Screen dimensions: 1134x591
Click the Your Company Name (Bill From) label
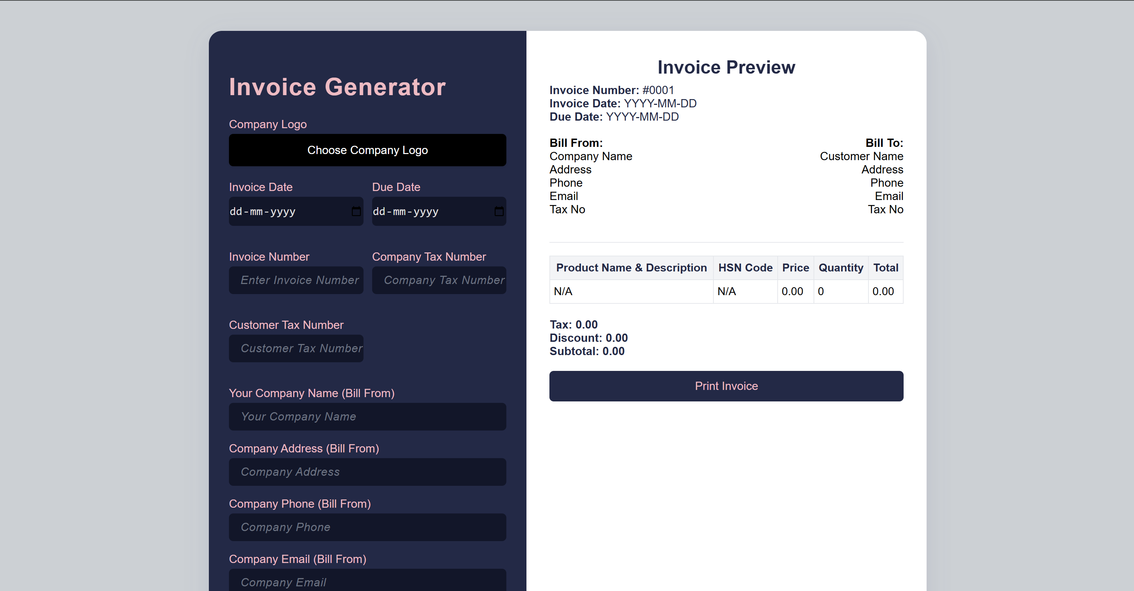point(312,393)
